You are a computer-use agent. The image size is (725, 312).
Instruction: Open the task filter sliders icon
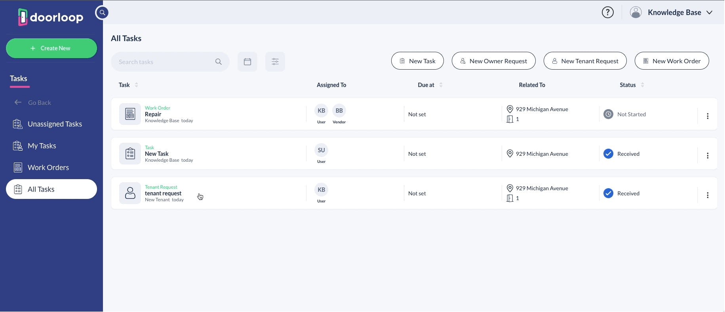[x=275, y=62]
